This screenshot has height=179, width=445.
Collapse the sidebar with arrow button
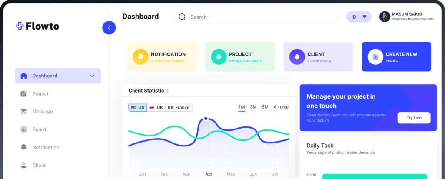[109, 28]
